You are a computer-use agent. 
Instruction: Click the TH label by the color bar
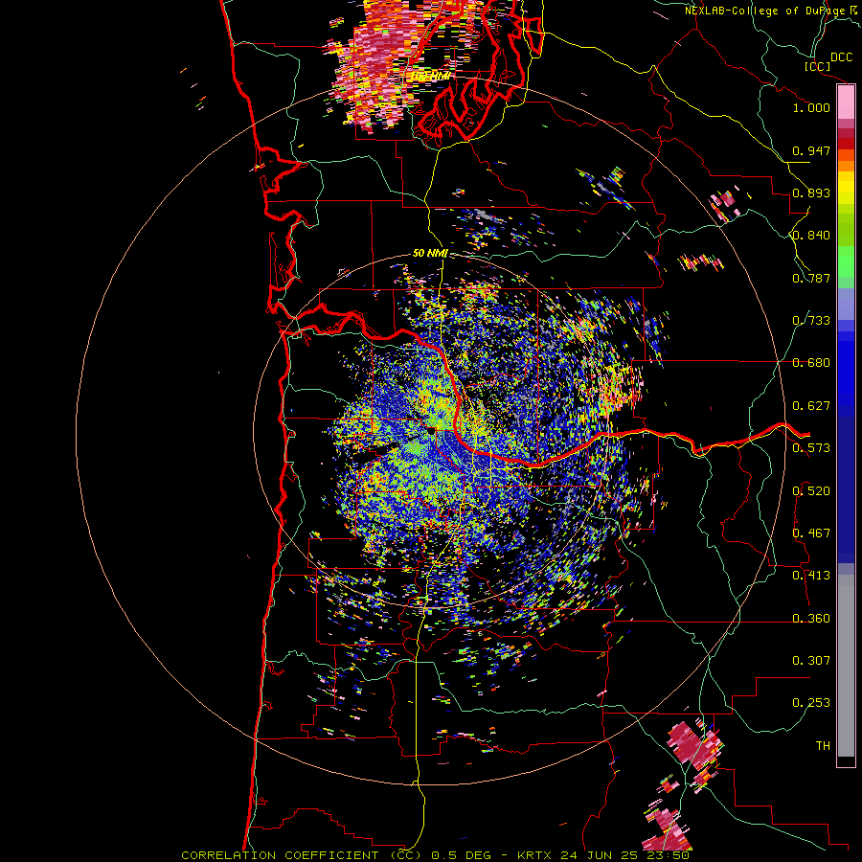coord(823,746)
